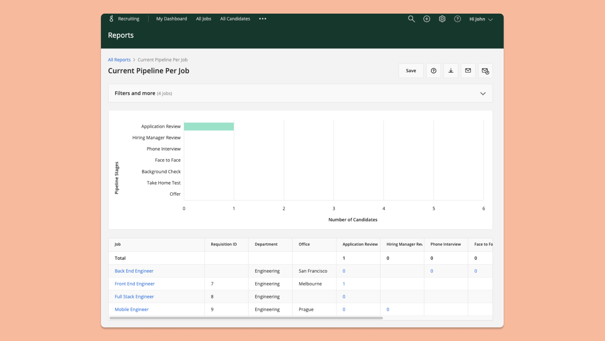Download the report with arrow icon

[x=451, y=71]
